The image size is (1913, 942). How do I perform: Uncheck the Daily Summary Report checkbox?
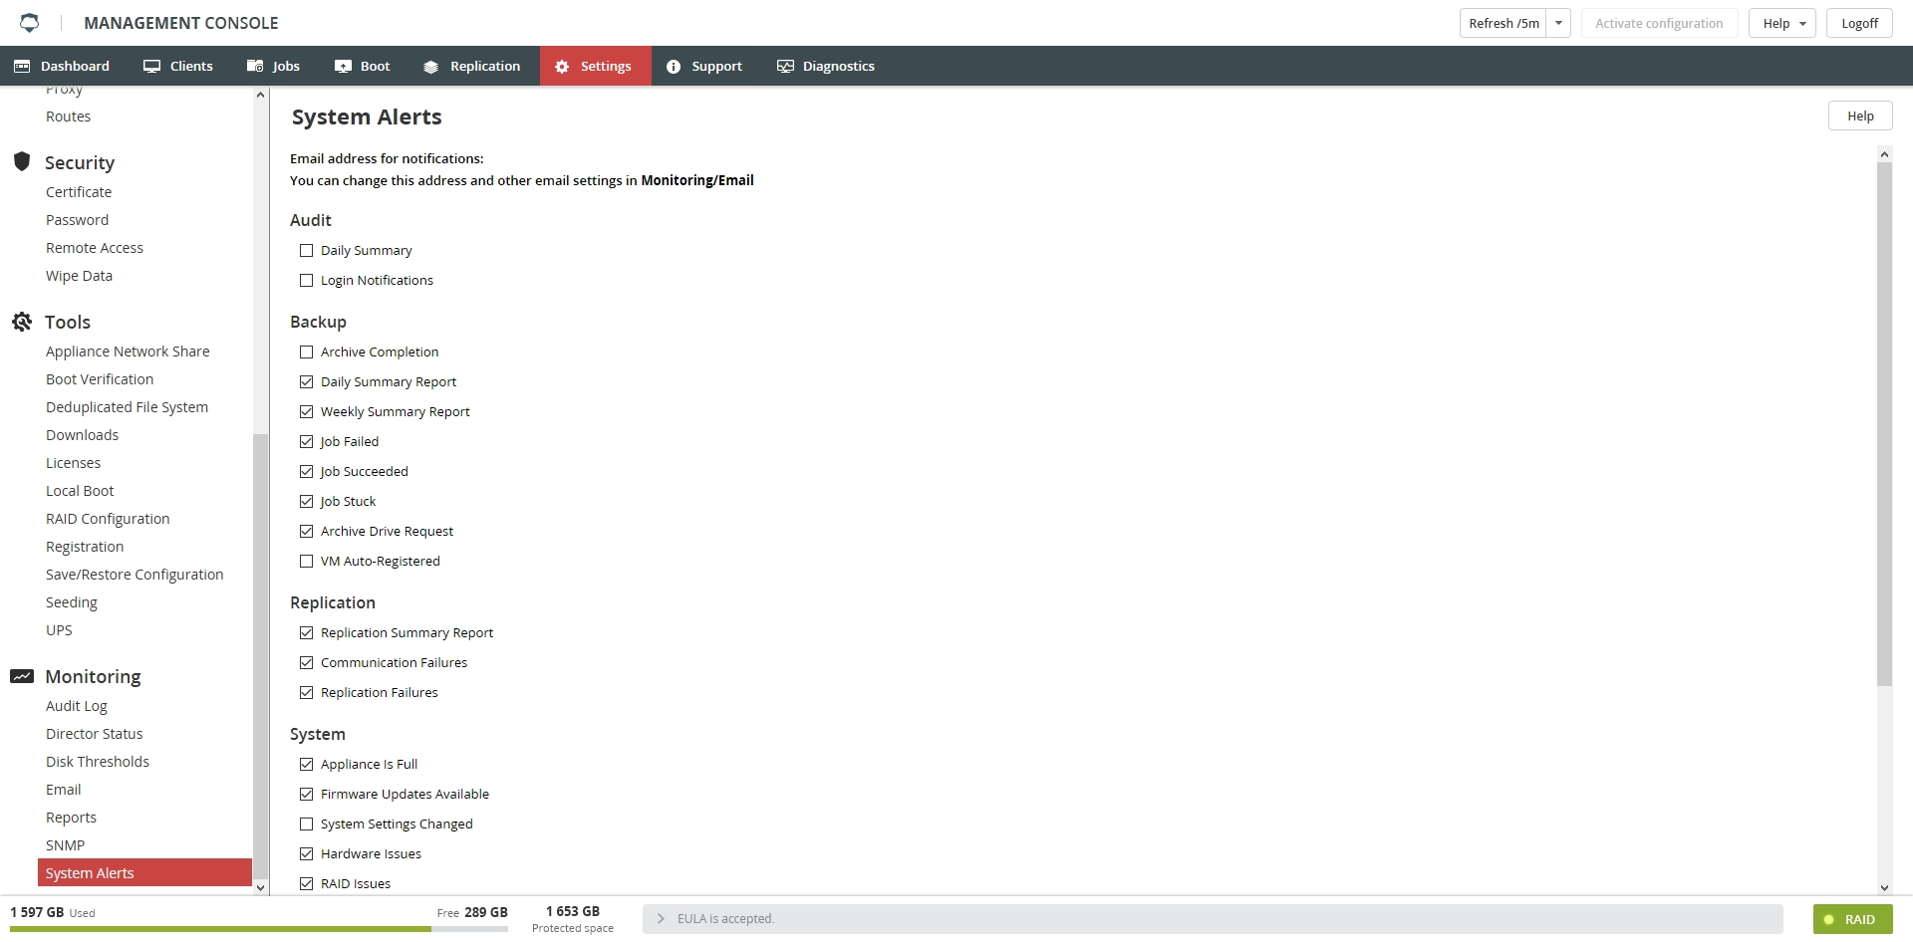tap(306, 381)
